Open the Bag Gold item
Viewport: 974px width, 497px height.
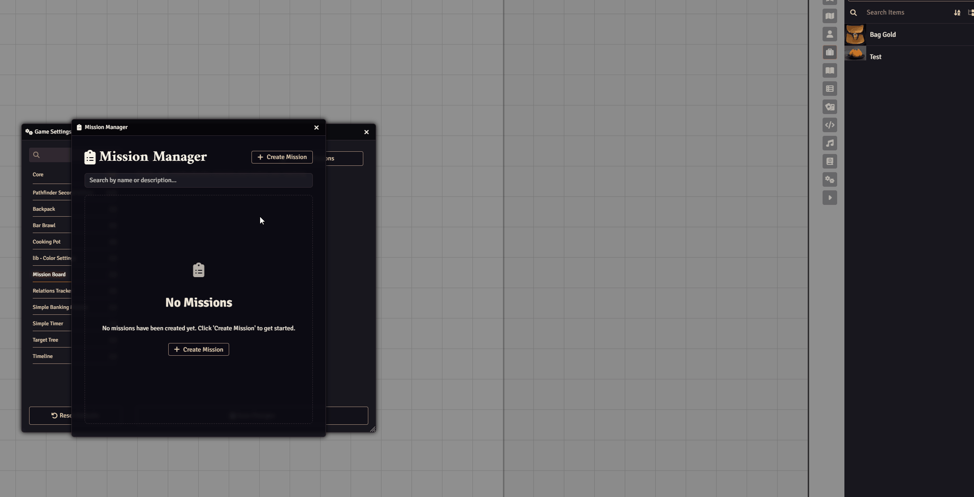pos(883,35)
